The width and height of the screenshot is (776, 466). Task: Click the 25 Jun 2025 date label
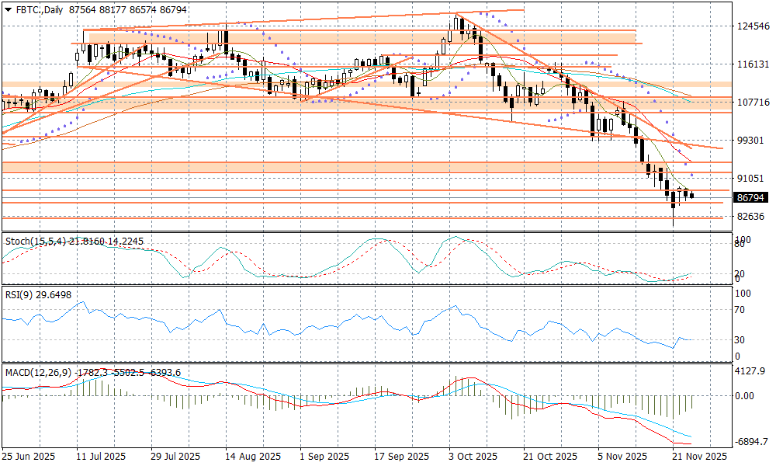[27, 457]
